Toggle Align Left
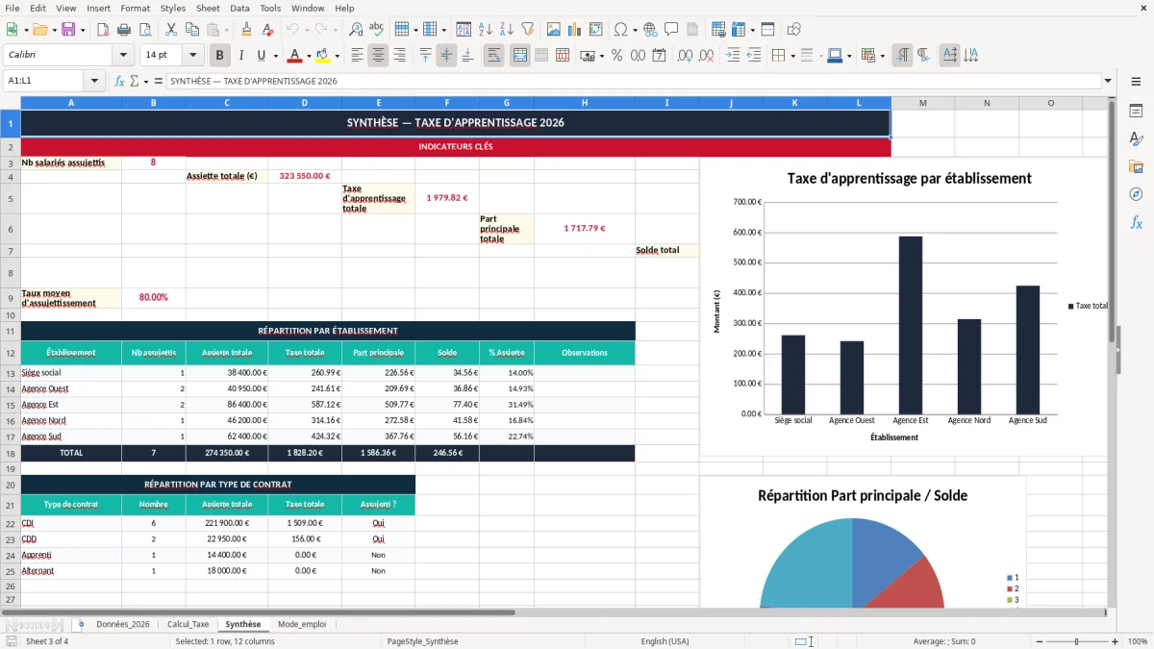Image resolution: width=1154 pixels, height=649 pixels. coord(358,56)
